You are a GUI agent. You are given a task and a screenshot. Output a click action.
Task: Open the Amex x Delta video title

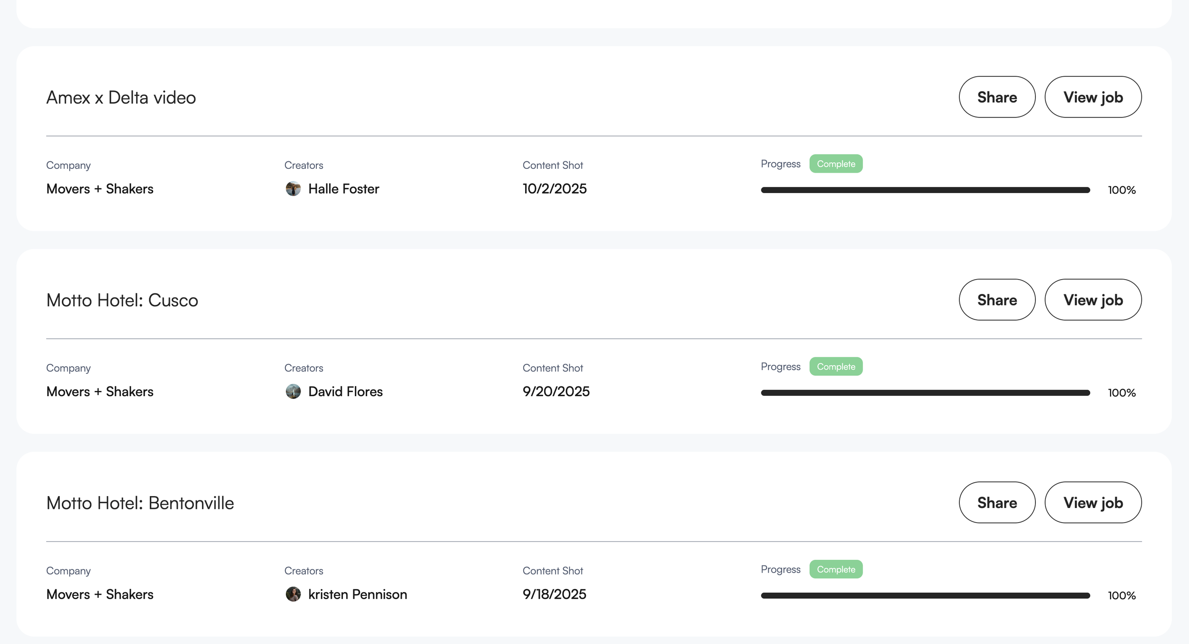click(x=121, y=98)
